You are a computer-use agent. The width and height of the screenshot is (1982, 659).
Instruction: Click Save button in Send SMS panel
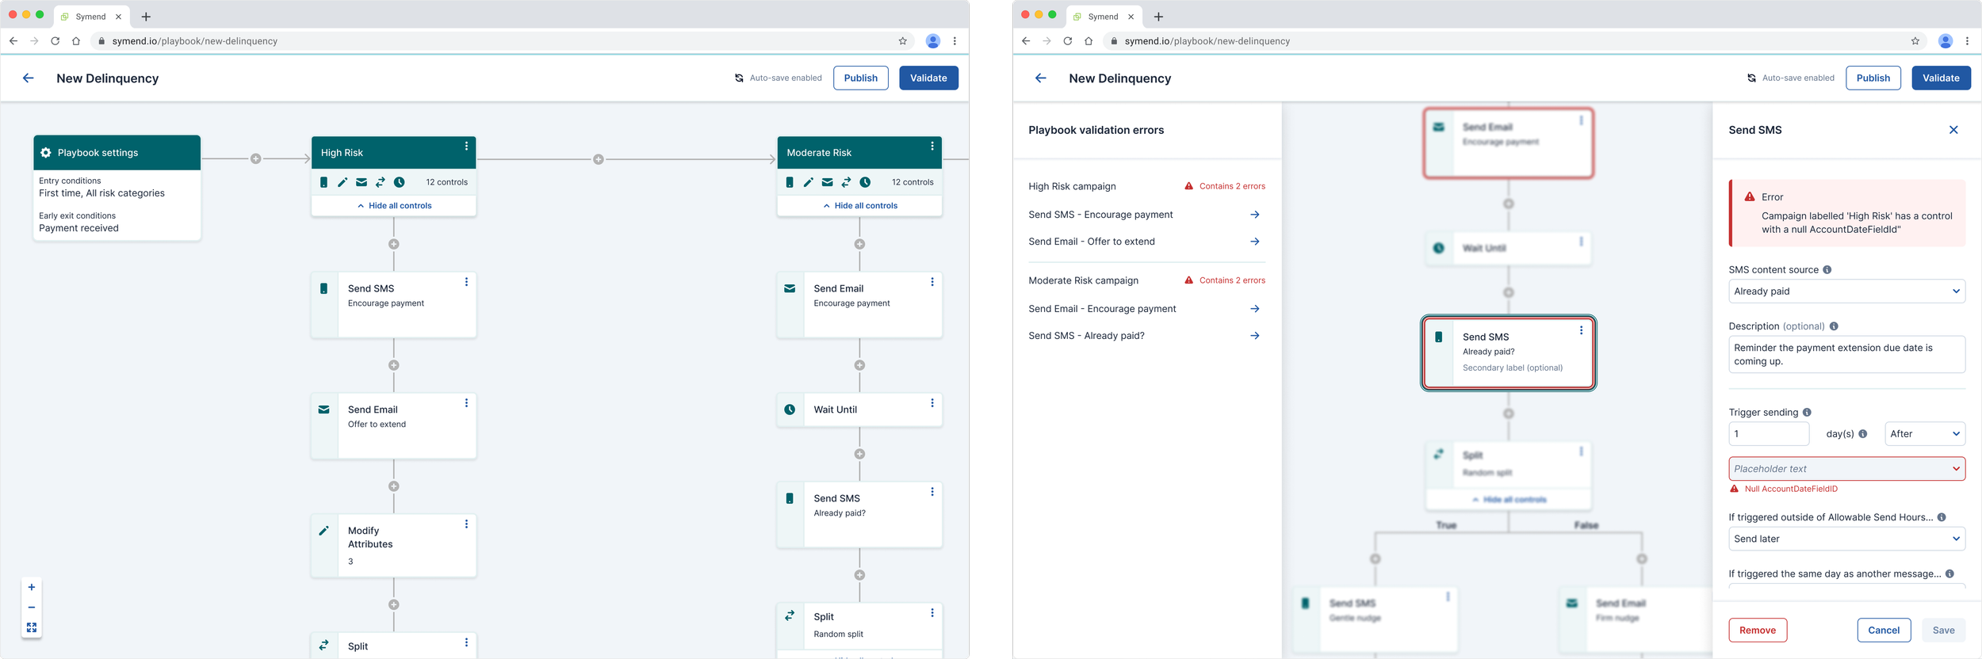[1943, 630]
